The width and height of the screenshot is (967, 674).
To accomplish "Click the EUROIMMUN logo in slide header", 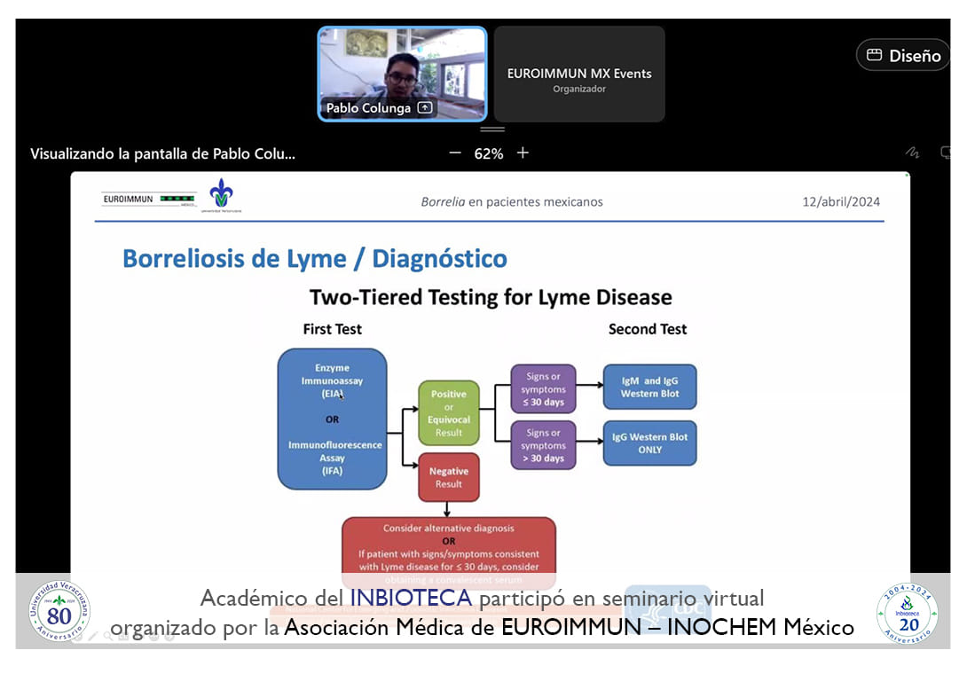I will click(149, 200).
